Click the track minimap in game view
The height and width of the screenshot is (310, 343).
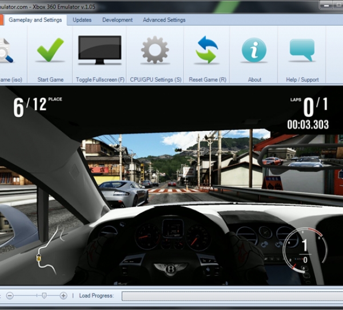[x=50, y=251]
